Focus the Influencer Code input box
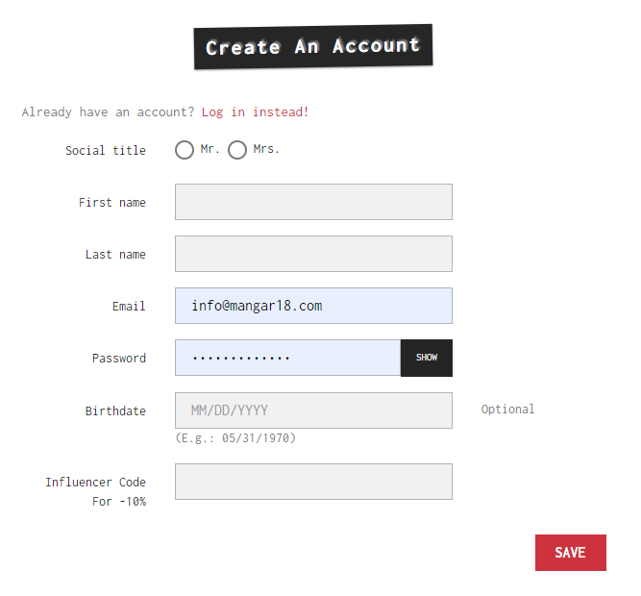This screenshot has height=596, width=641. tap(313, 482)
